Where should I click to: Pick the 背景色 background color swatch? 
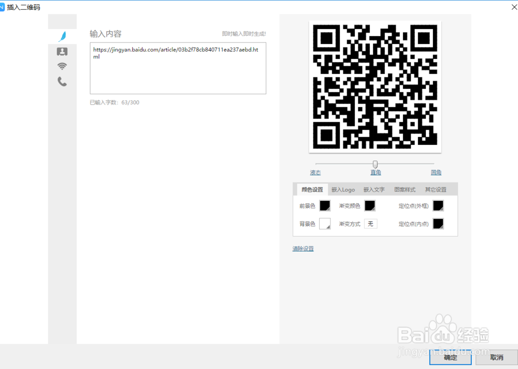point(325,224)
